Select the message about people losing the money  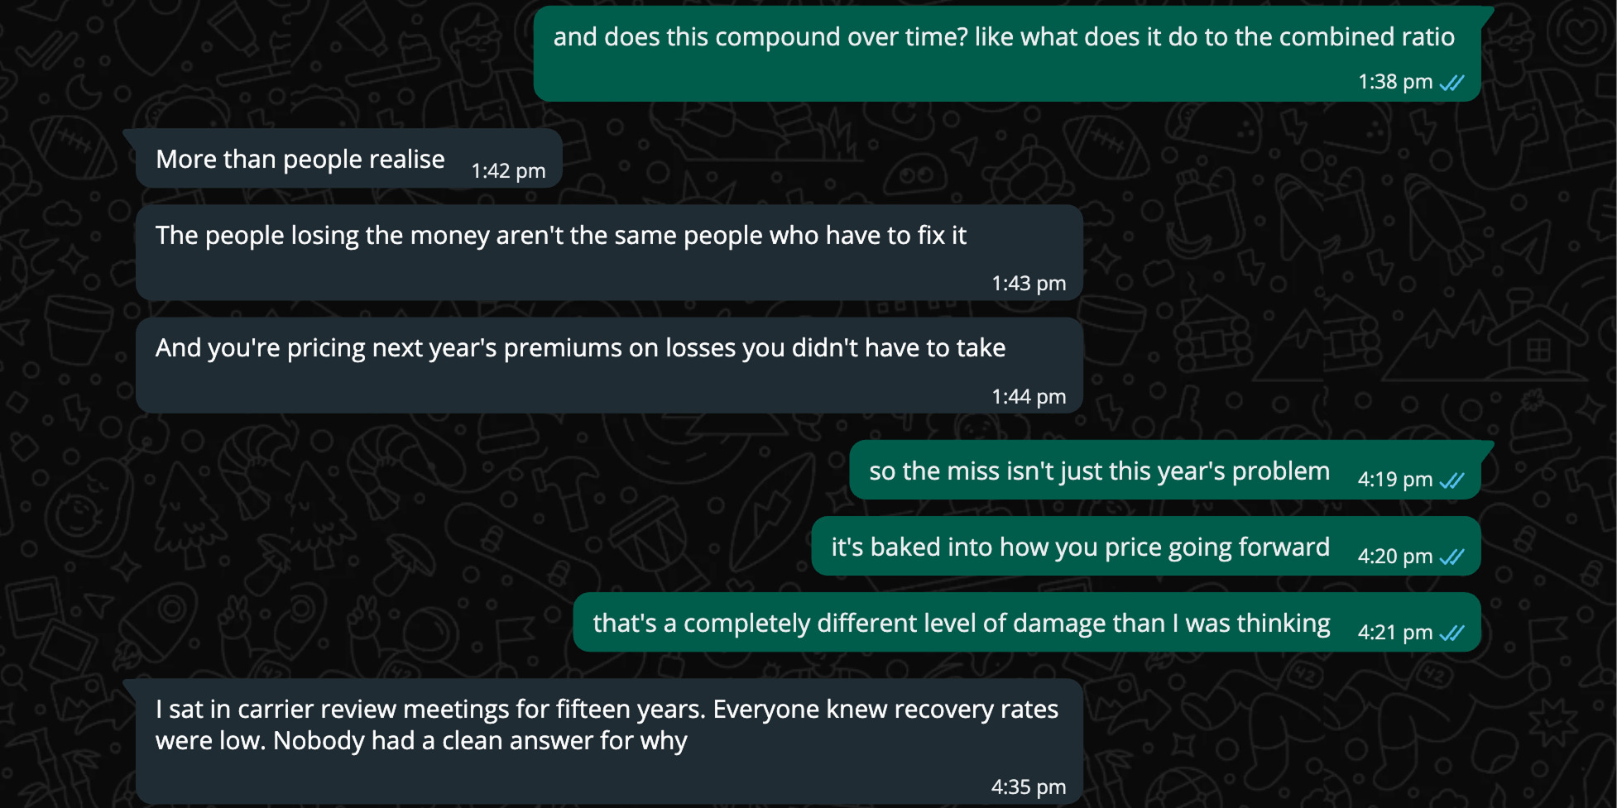(560, 236)
